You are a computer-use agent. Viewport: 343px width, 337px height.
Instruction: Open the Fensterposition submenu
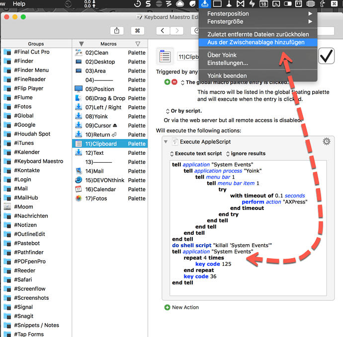point(258,13)
